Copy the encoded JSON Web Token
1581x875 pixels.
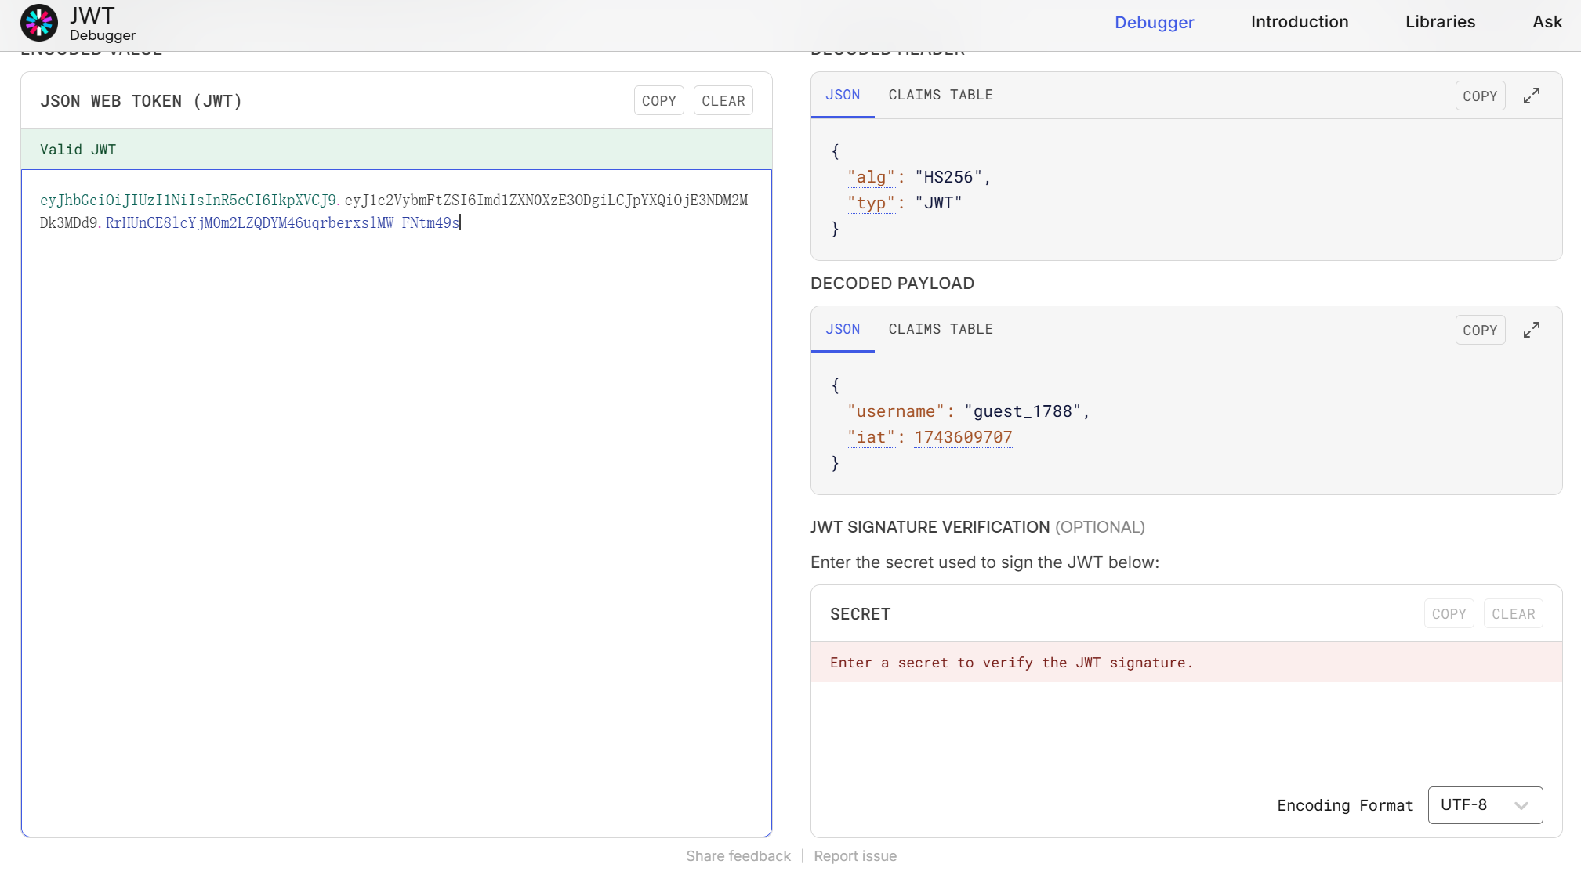(658, 100)
